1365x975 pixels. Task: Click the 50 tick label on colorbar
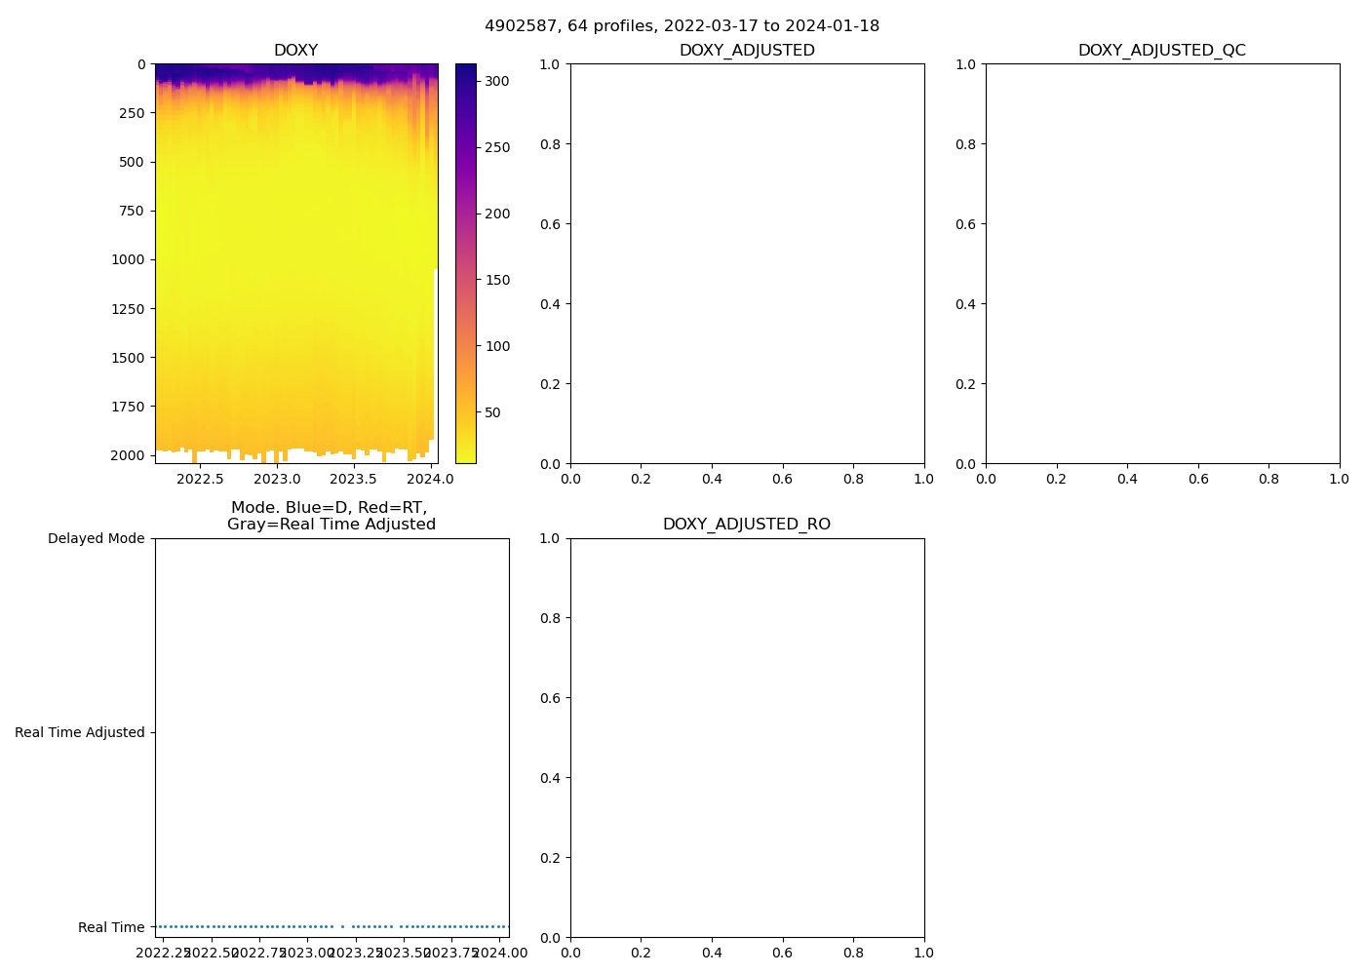[x=493, y=413]
